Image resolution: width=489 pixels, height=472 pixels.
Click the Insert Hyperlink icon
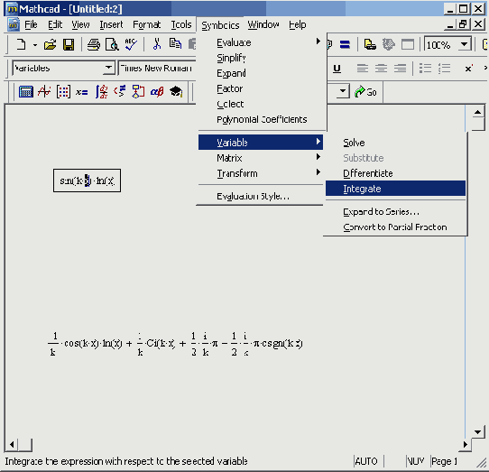[370, 45]
